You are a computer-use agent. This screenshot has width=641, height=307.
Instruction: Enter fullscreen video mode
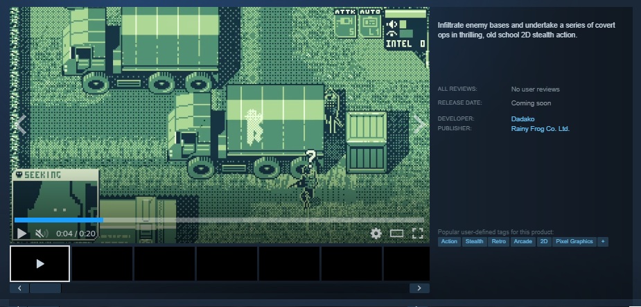417,234
